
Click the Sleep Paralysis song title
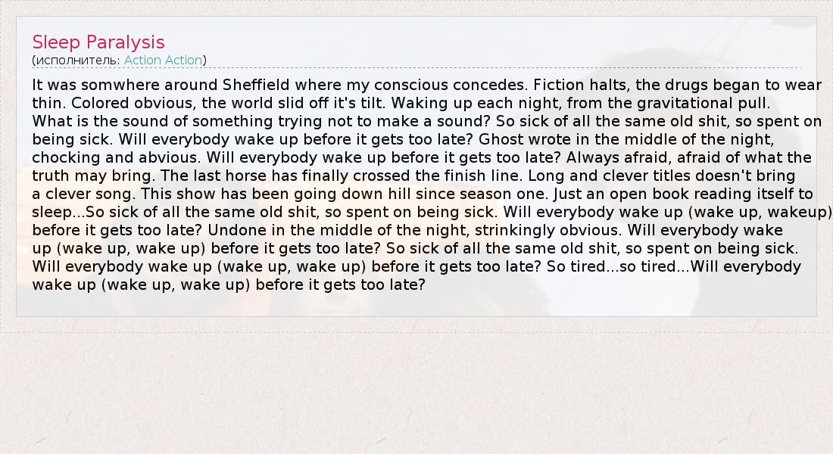tap(98, 42)
